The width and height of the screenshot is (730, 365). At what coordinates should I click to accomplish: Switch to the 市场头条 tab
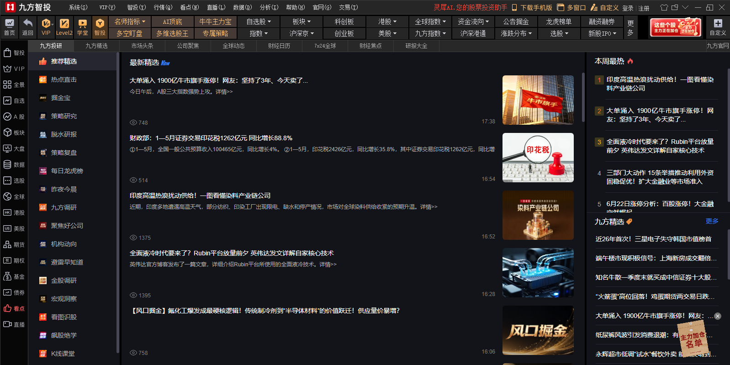(142, 46)
